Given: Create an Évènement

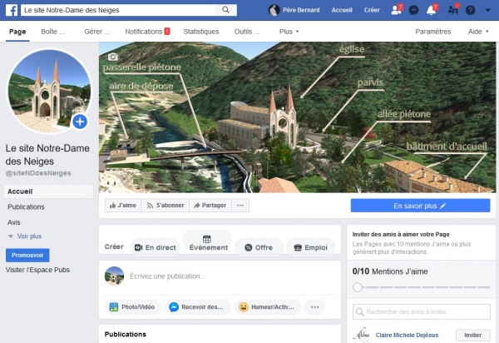Looking at the screenshot, I should [208, 243].
